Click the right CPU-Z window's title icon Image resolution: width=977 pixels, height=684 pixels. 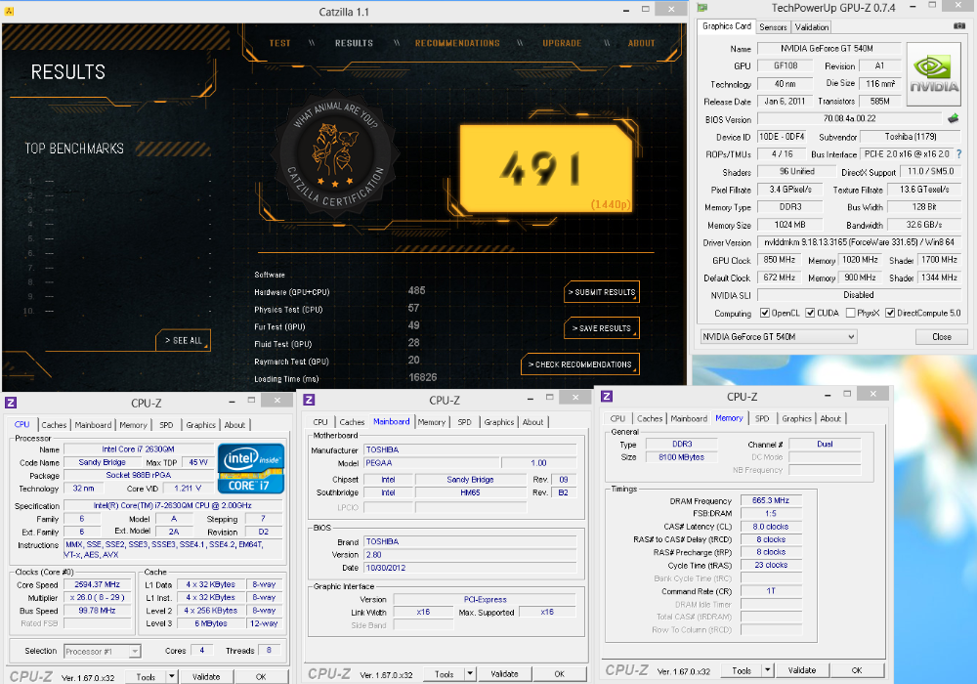click(x=607, y=396)
